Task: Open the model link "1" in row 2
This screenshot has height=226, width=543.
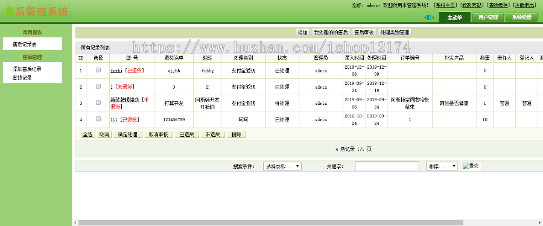Action: [112, 87]
